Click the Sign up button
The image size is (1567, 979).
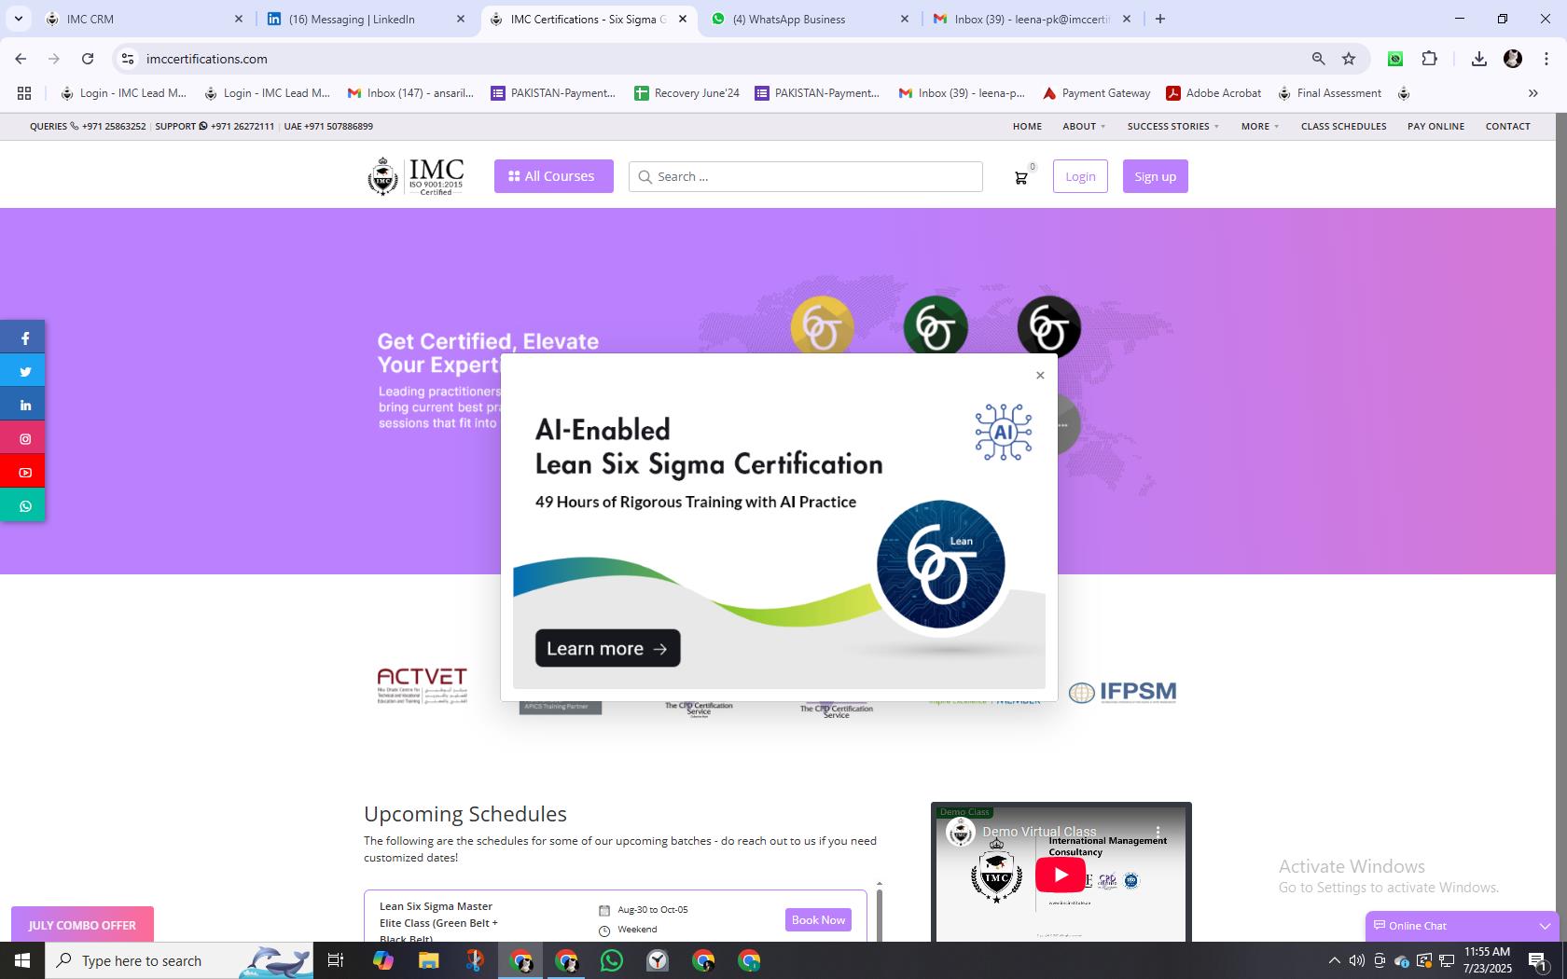[x=1156, y=176]
